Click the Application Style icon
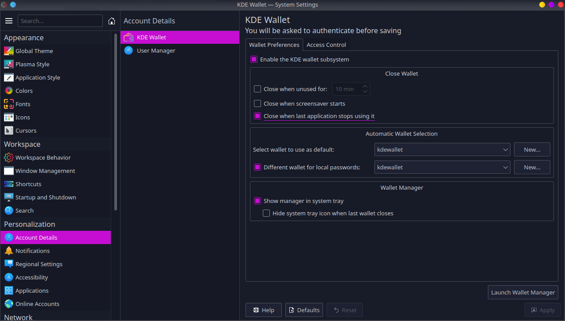This screenshot has width=565, height=321. coord(9,77)
